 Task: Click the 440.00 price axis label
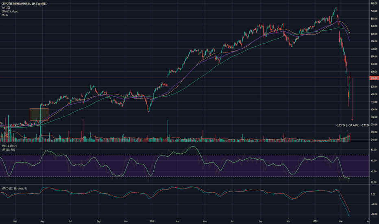(374, 102)
